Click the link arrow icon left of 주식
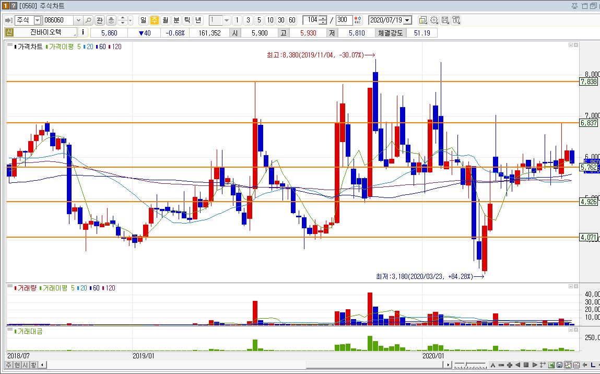The height and width of the screenshot is (374, 600). pos(8,20)
